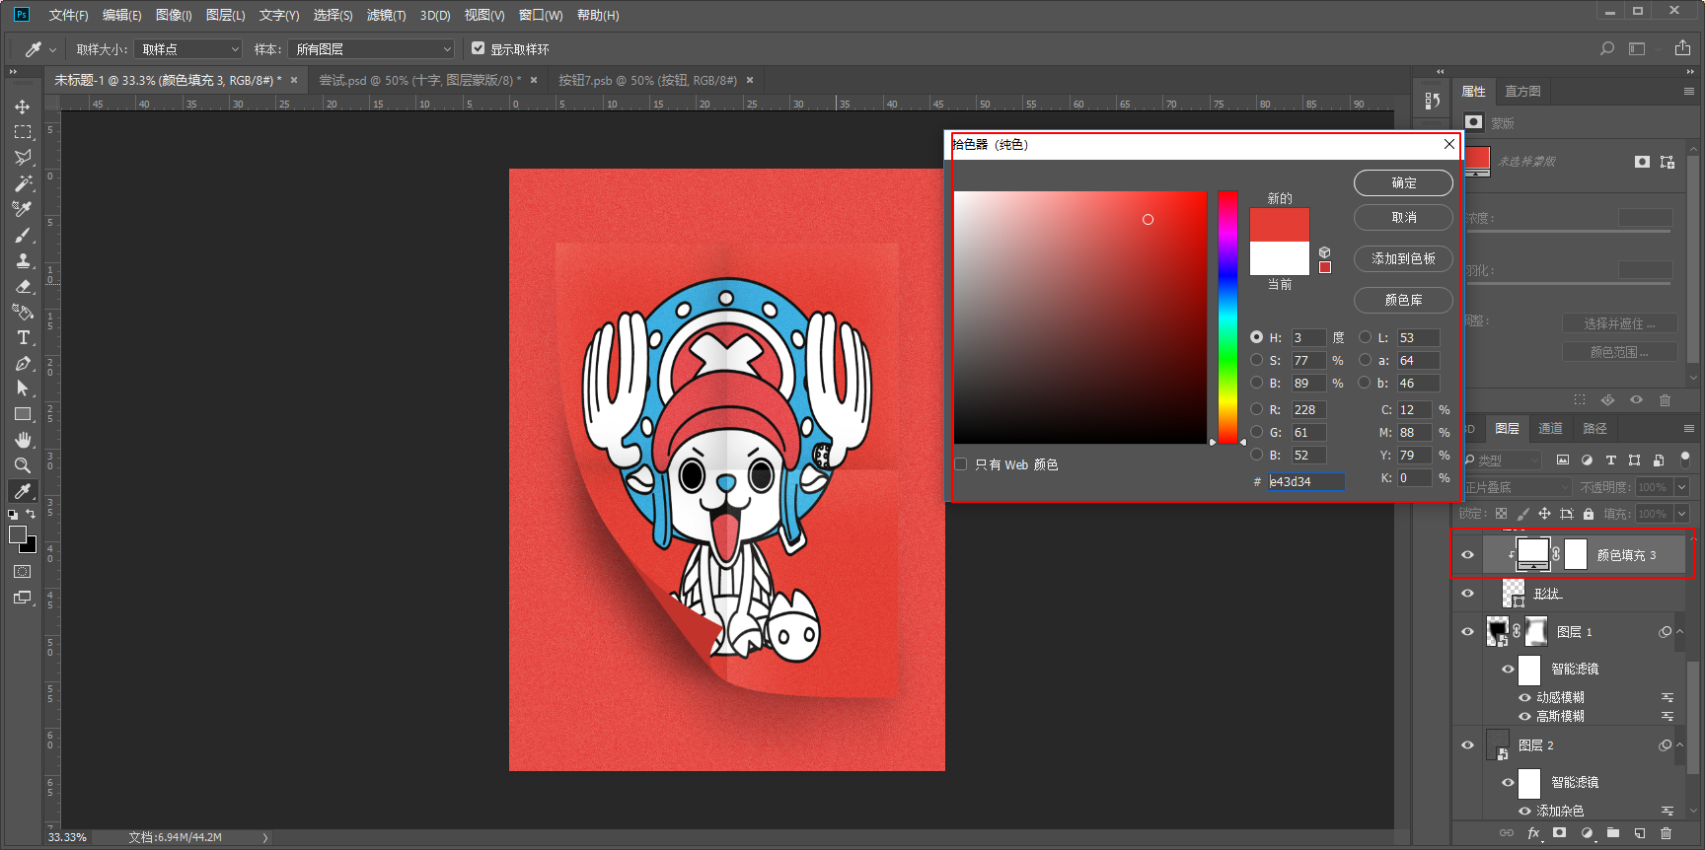Open the 颜色库 color libraries
This screenshot has width=1705, height=850.
[x=1403, y=300]
